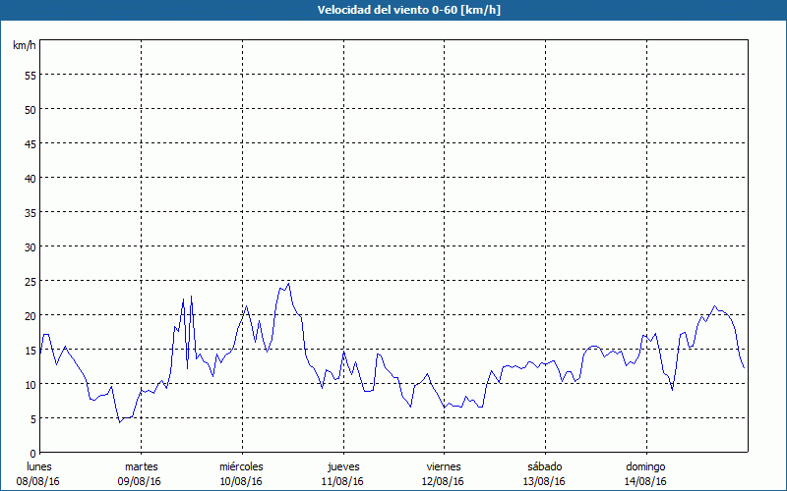Click the lowest wind dip on lunes
The width and height of the screenshot is (787, 491).
[120, 421]
